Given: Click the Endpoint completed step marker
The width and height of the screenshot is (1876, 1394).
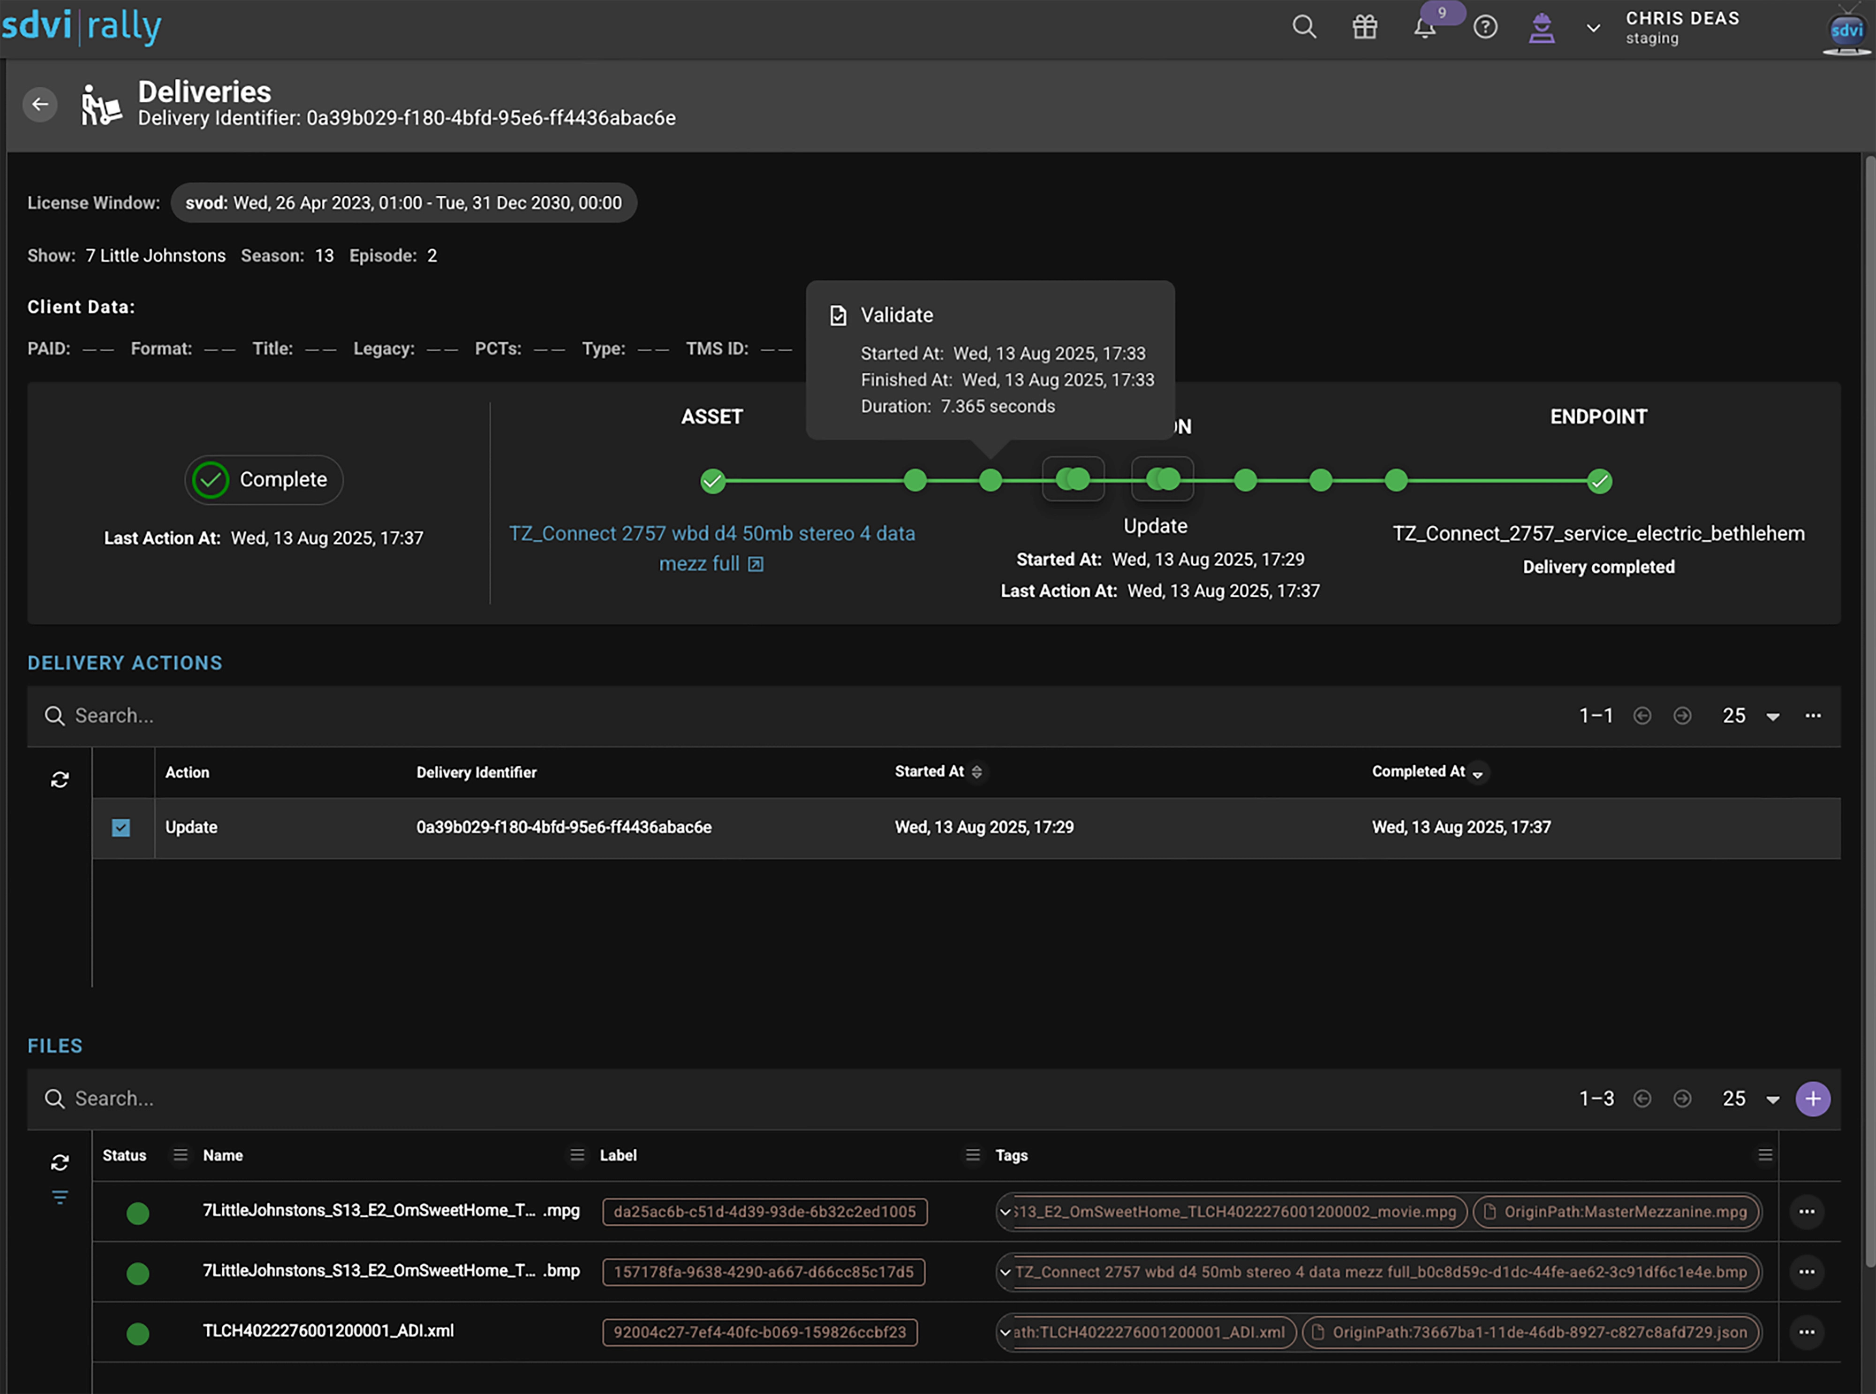Looking at the screenshot, I should click(1599, 481).
